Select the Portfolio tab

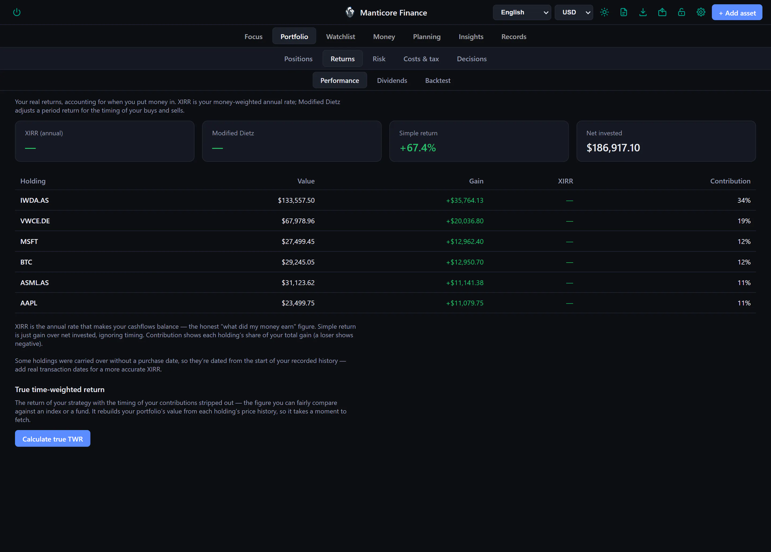[x=294, y=36]
